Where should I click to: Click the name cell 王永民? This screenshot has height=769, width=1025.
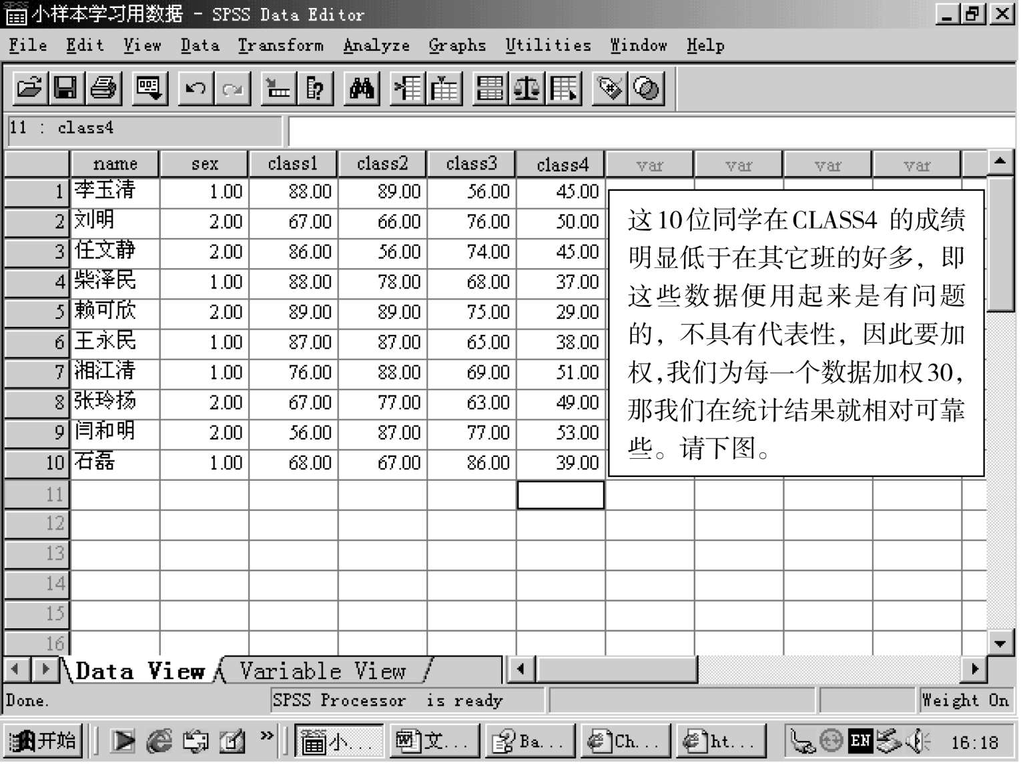[x=115, y=343]
